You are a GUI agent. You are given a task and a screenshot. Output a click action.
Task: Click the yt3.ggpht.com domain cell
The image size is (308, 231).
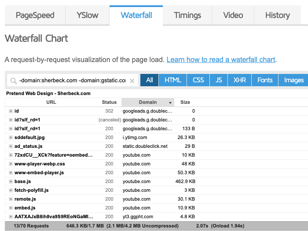(x=138, y=216)
